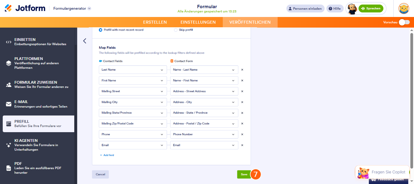Open the Name - Last Name form dropdown
Viewport: 414px width, 184px height.
coord(204,70)
